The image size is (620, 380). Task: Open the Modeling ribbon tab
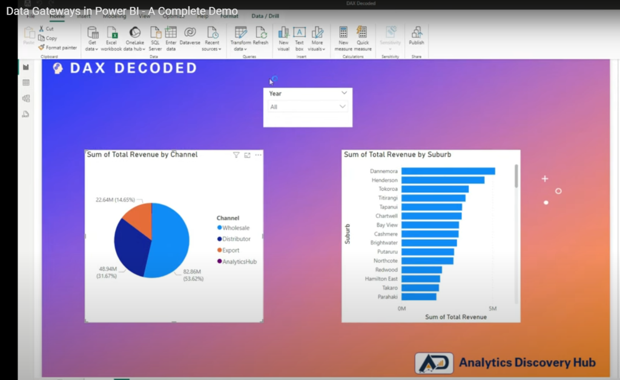click(x=114, y=16)
